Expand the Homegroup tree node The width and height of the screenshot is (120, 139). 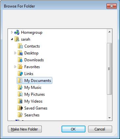coord(12,32)
